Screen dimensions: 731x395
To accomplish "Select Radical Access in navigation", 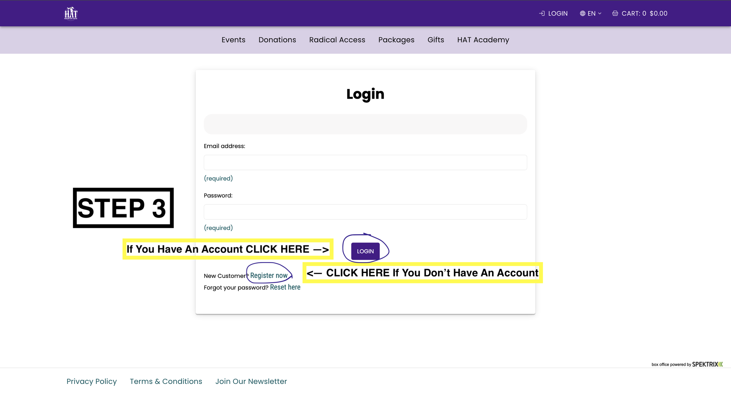I will coord(337,40).
